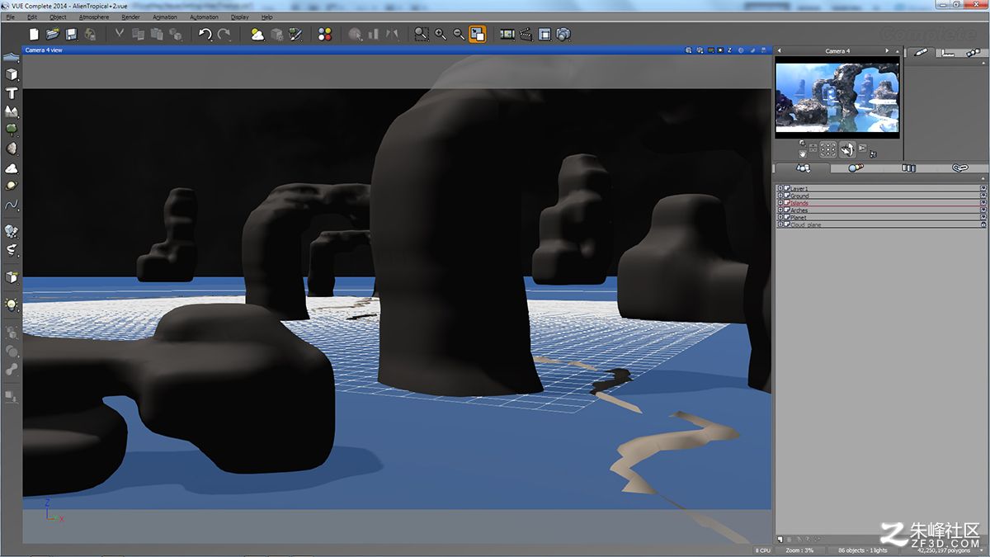Screen dimensions: 990x557
Task: Expand the Cloud_plane layer node
Action: click(x=780, y=224)
